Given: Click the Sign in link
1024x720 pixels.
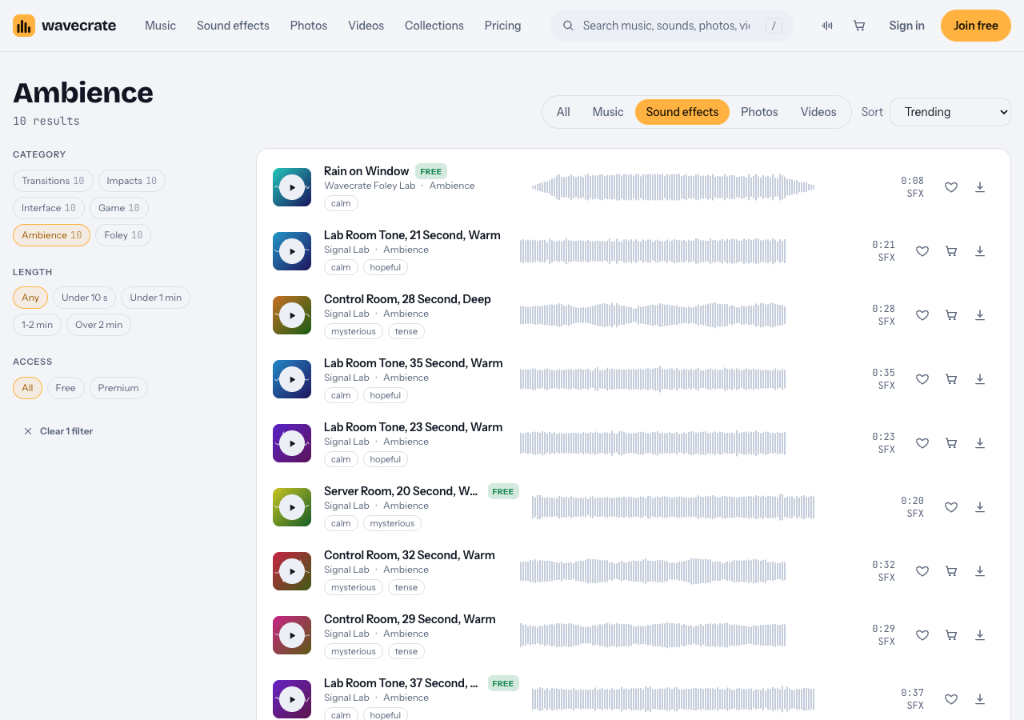Looking at the screenshot, I should pos(906,26).
